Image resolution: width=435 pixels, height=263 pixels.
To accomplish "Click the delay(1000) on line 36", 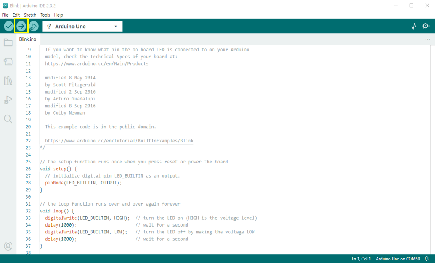I will click(61, 239).
